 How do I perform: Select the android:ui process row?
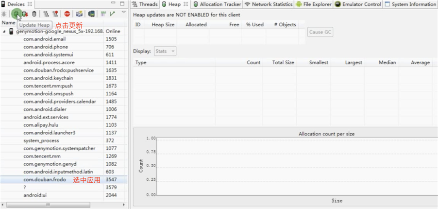pos(64,195)
